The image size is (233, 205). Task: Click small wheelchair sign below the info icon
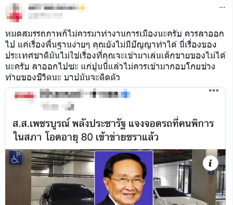coord(211,172)
